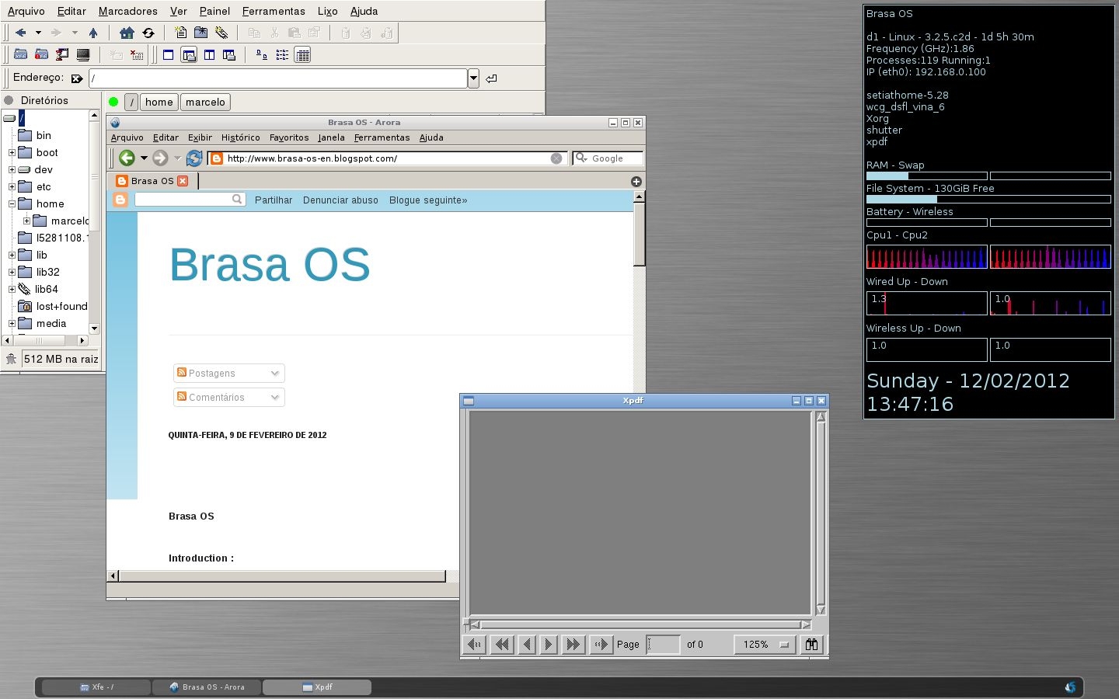The image size is (1119, 699).
Task: Switch to Brasa OS - Arora taskbar button
Action: [207, 687]
